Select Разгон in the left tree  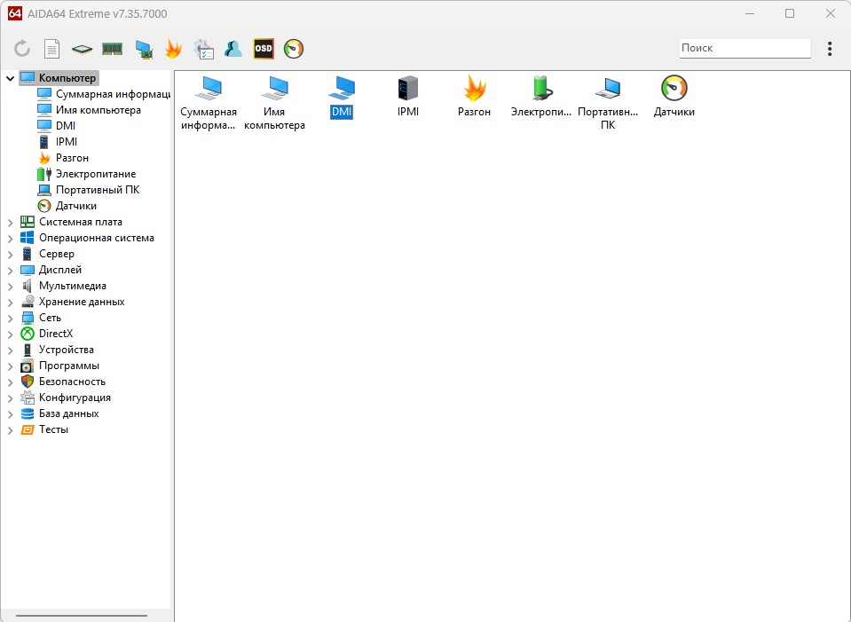click(63, 158)
